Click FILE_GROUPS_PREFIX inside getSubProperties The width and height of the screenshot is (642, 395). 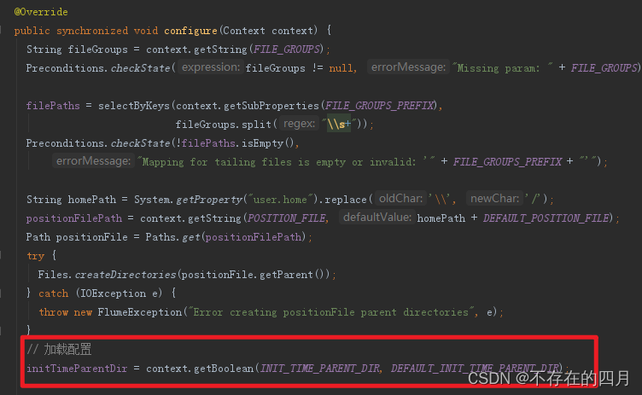point(379,106)
